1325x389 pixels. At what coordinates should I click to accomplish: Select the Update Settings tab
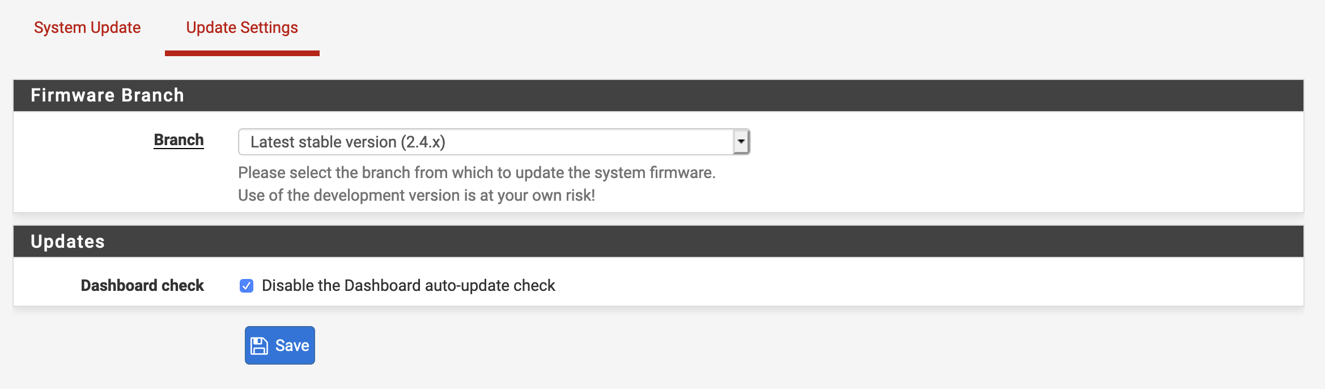242,27
